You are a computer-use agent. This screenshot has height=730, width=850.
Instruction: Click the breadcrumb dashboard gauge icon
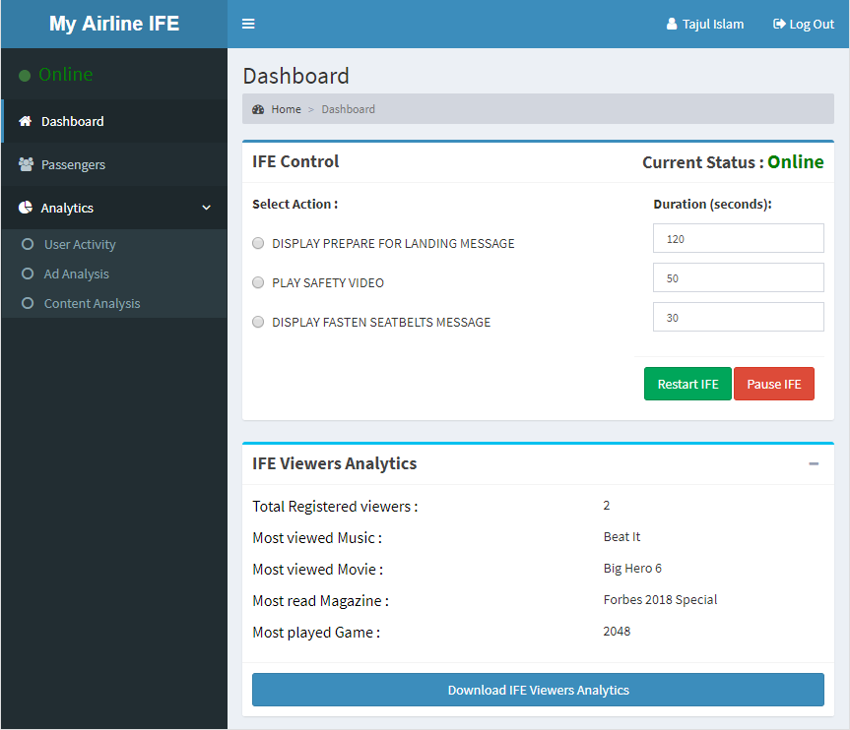[x=258, y=109]
